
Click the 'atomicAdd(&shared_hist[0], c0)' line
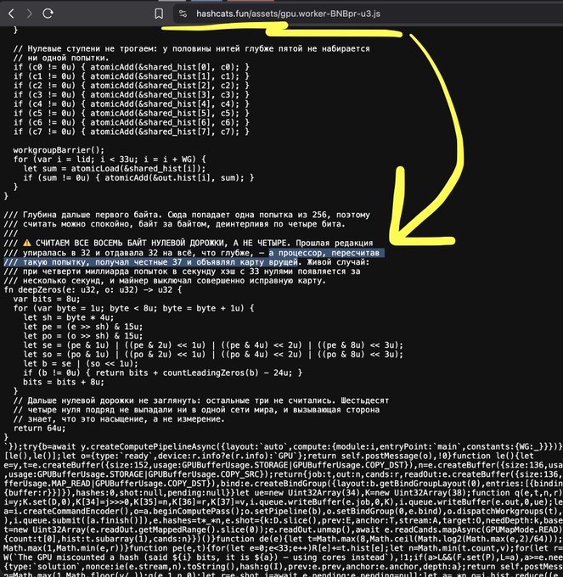132,67
